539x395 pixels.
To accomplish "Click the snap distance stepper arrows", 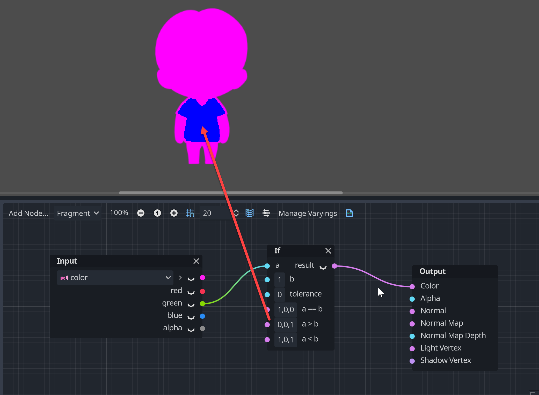I will pyautogui.click(x=236, y=213).
